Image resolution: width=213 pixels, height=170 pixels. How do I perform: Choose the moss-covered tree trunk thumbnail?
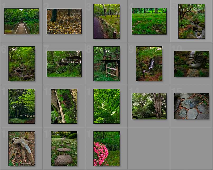[x=64, y=106]
